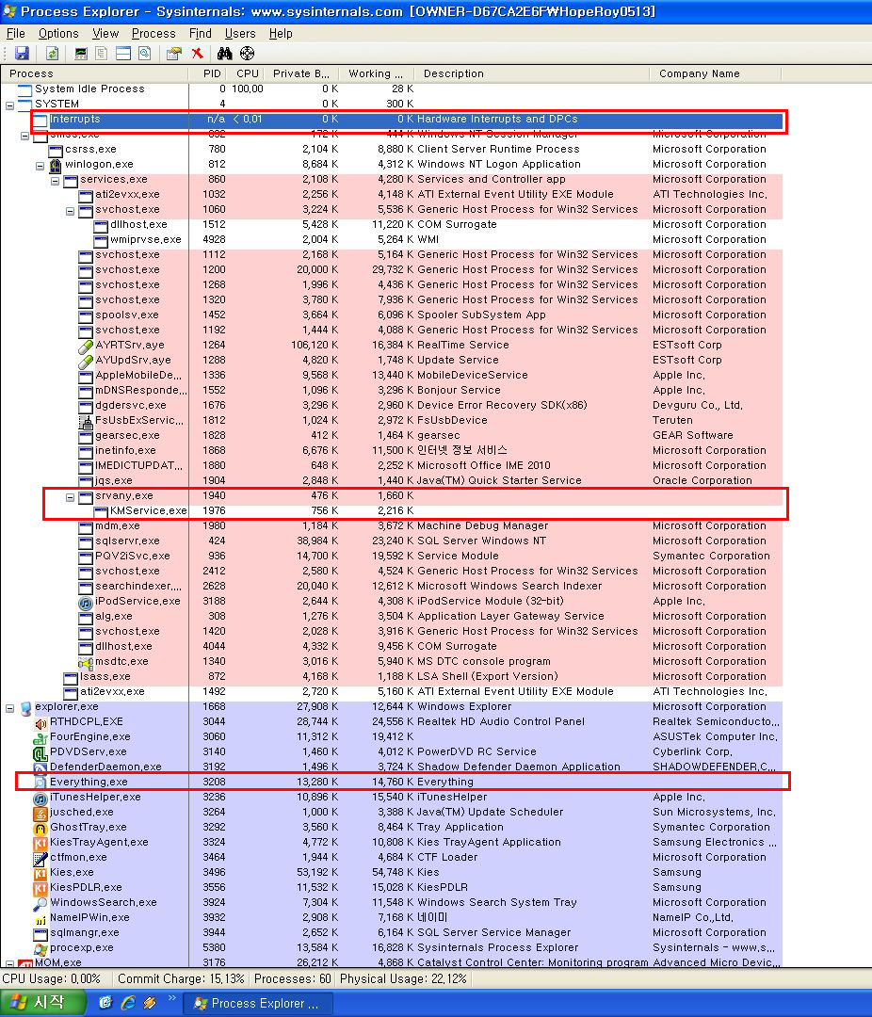Click the msdtc.exe process icon
Viewport: 872px width, 1017px height.
[86, 662]
